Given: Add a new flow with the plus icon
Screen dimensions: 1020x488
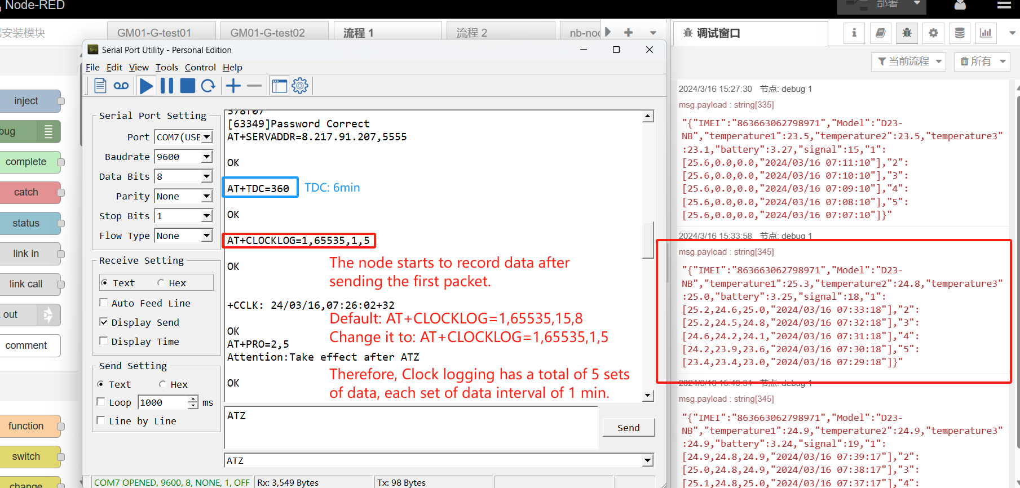Looking at the screenshot, I should (628, 33).
